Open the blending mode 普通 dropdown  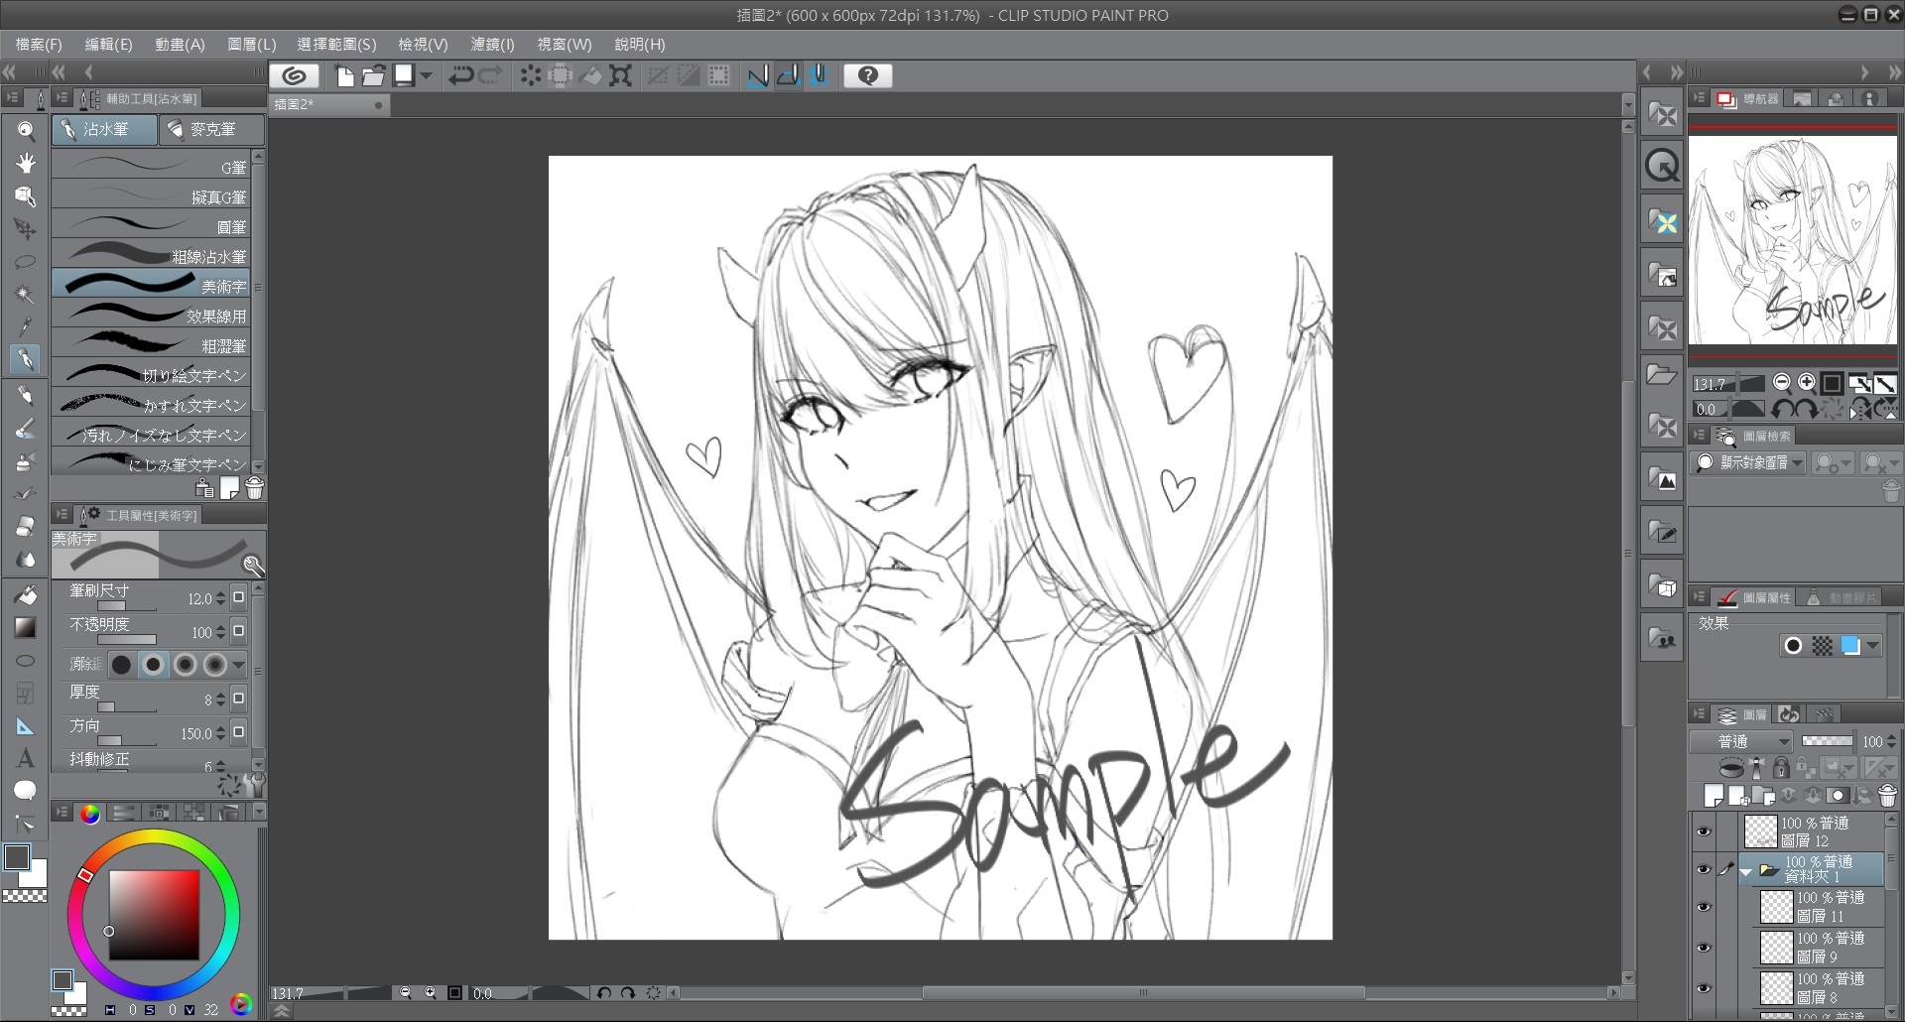point(1740,741)
